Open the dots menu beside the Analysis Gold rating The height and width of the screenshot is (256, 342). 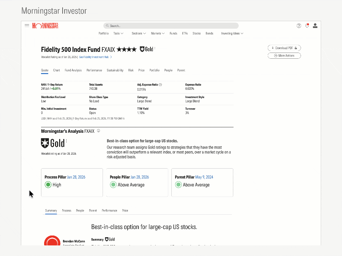click(66, 141)
